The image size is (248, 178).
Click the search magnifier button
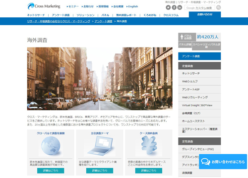218,7
